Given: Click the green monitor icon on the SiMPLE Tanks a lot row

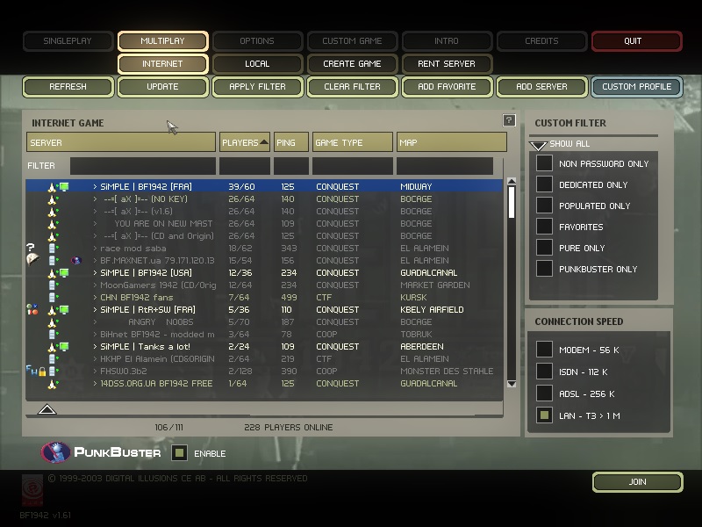Looking at the screenshot, I should 64,346.
